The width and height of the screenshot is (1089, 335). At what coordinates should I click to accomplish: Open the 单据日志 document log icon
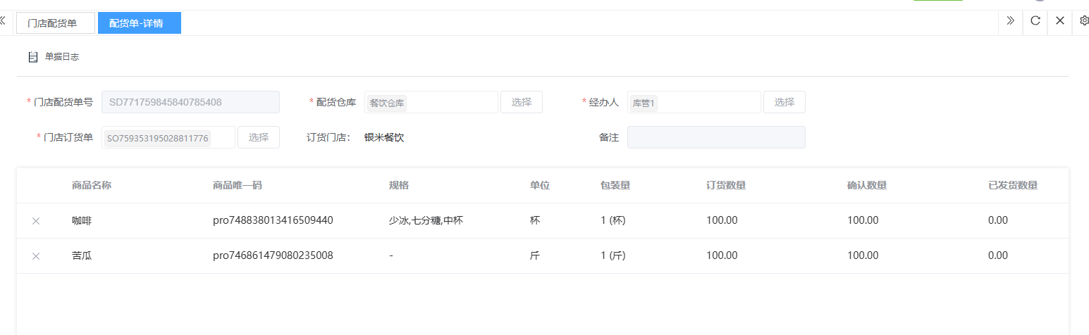(x=32, y=57)
